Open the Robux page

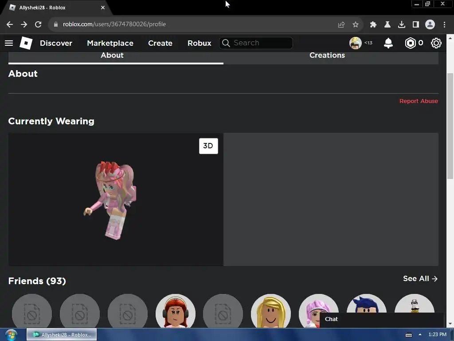199,43
